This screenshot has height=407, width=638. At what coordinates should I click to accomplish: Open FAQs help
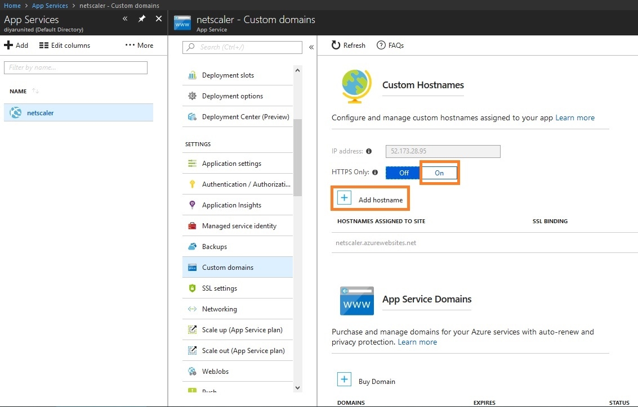coord(390,45)
